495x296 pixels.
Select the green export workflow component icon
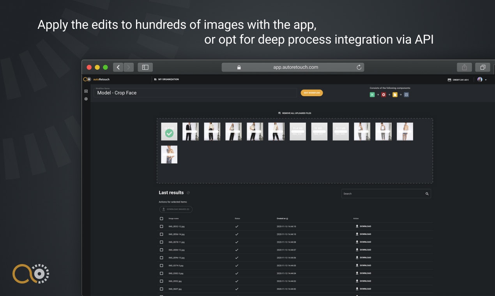[372, 94]
